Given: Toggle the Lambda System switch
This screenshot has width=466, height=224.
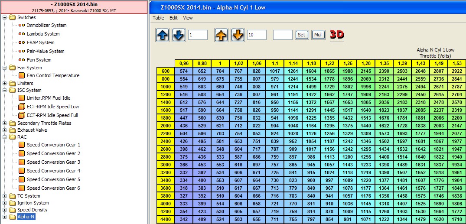Looking at the screenshot, I should (x=21, y=34).
